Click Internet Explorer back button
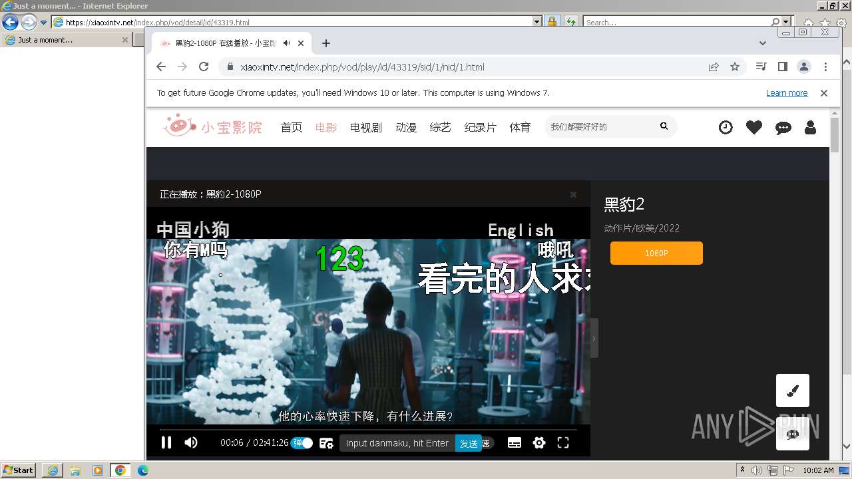This screenshot has height=479, width=852. (x=10, y=22)
